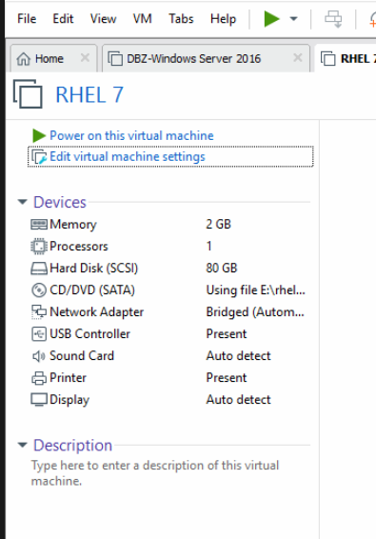Click Power on this virtual machine link
Image resolution: width=376 pixels, height=539 pixels.
131,136
